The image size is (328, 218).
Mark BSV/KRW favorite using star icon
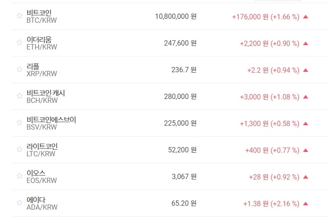pyautogui.click(x=19, y=123)
